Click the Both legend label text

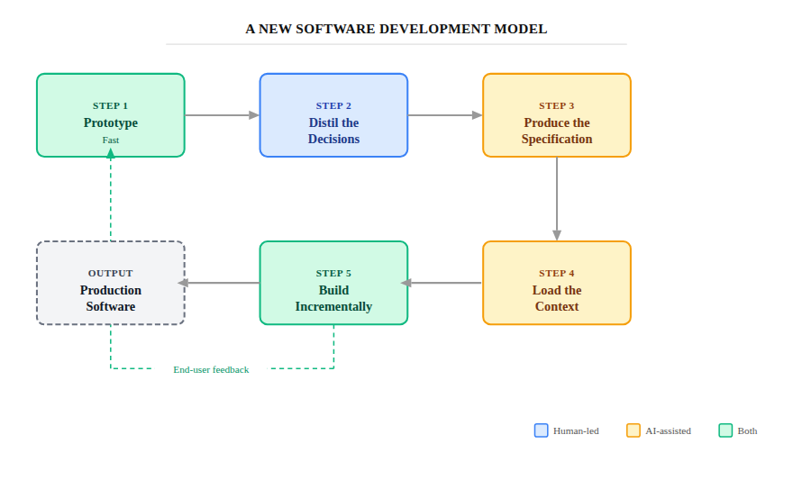[x=747, y=430]
